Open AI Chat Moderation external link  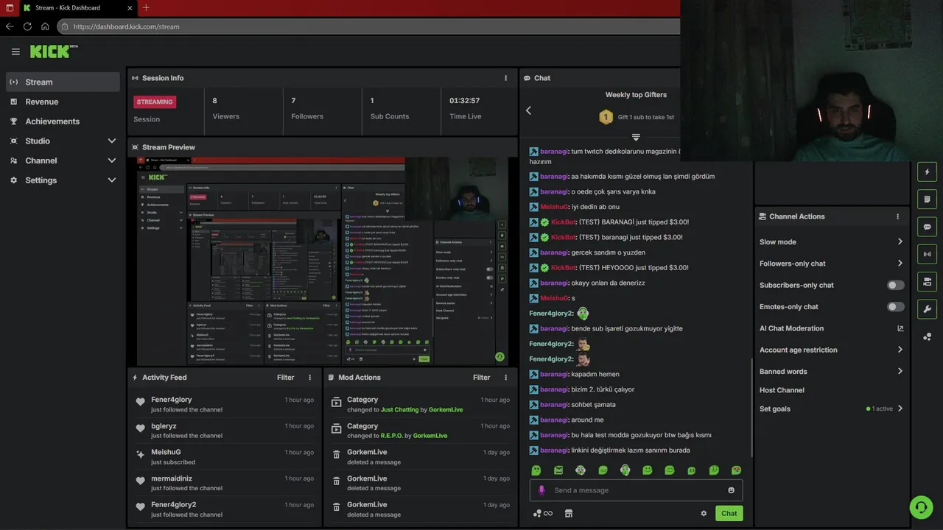[900, 328]
